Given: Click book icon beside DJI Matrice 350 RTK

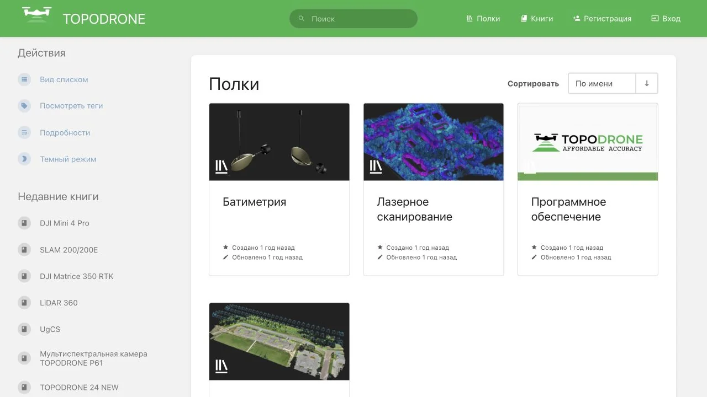Looking at the screenshot, I should click(24, 276).
